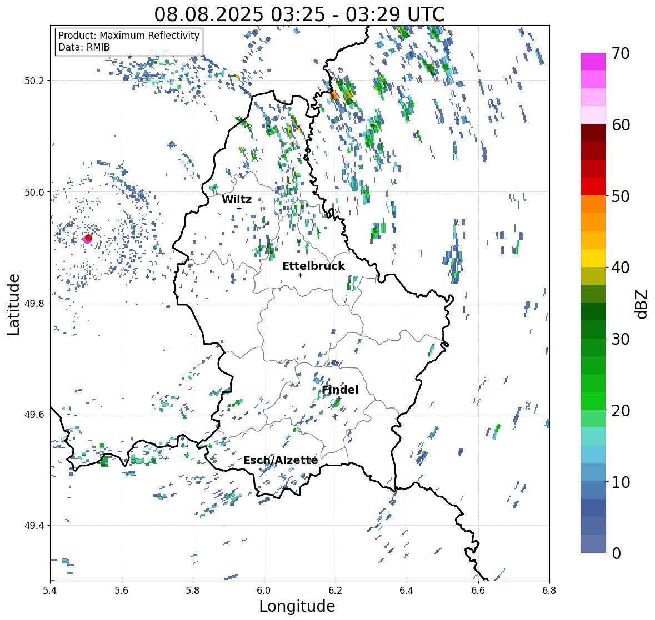Click the Ettelbruck station cross marker

point(300,275)
